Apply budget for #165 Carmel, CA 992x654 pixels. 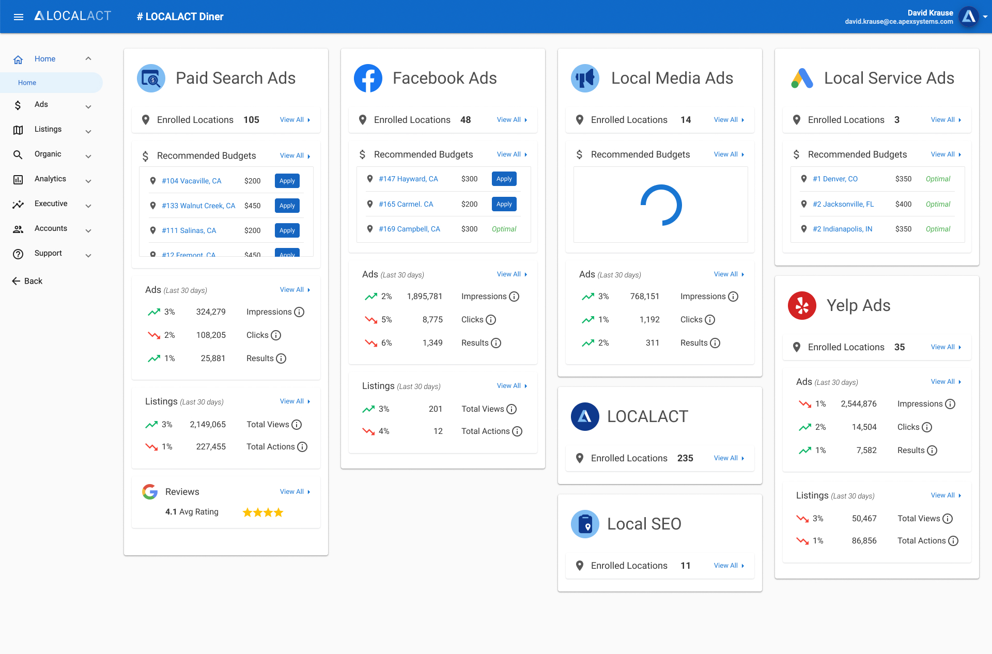pyautogui.click(x=504, y=204)
